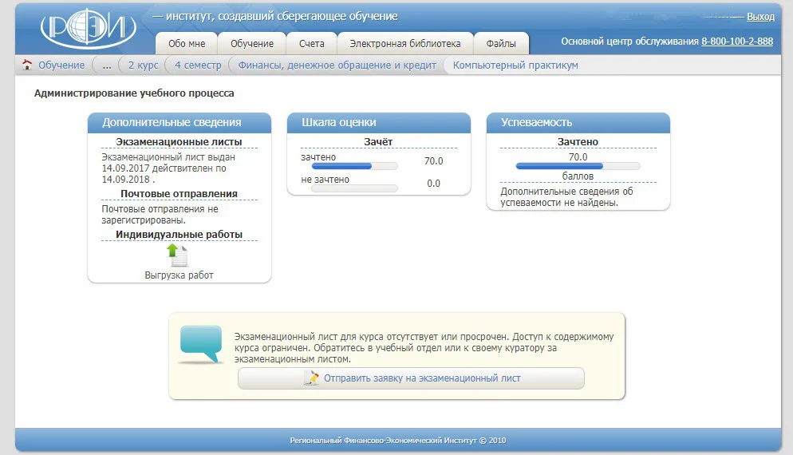The image size is (793, 455).
Task: Click Администрирование учебного процесса title
Action: tap(134, 93)
